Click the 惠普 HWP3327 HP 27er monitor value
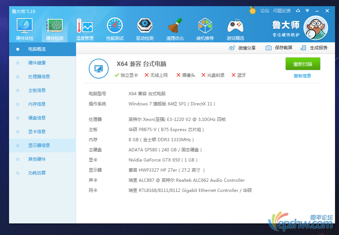Screen dimensions: 339x235 coord(167,170)
